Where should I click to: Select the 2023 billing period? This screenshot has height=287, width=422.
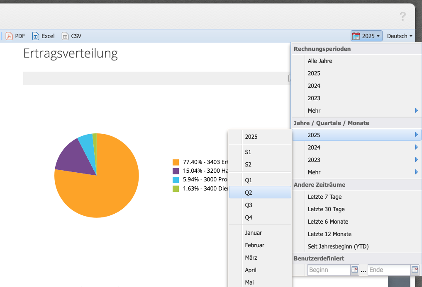pyautogui.click(x=314, y=98)
